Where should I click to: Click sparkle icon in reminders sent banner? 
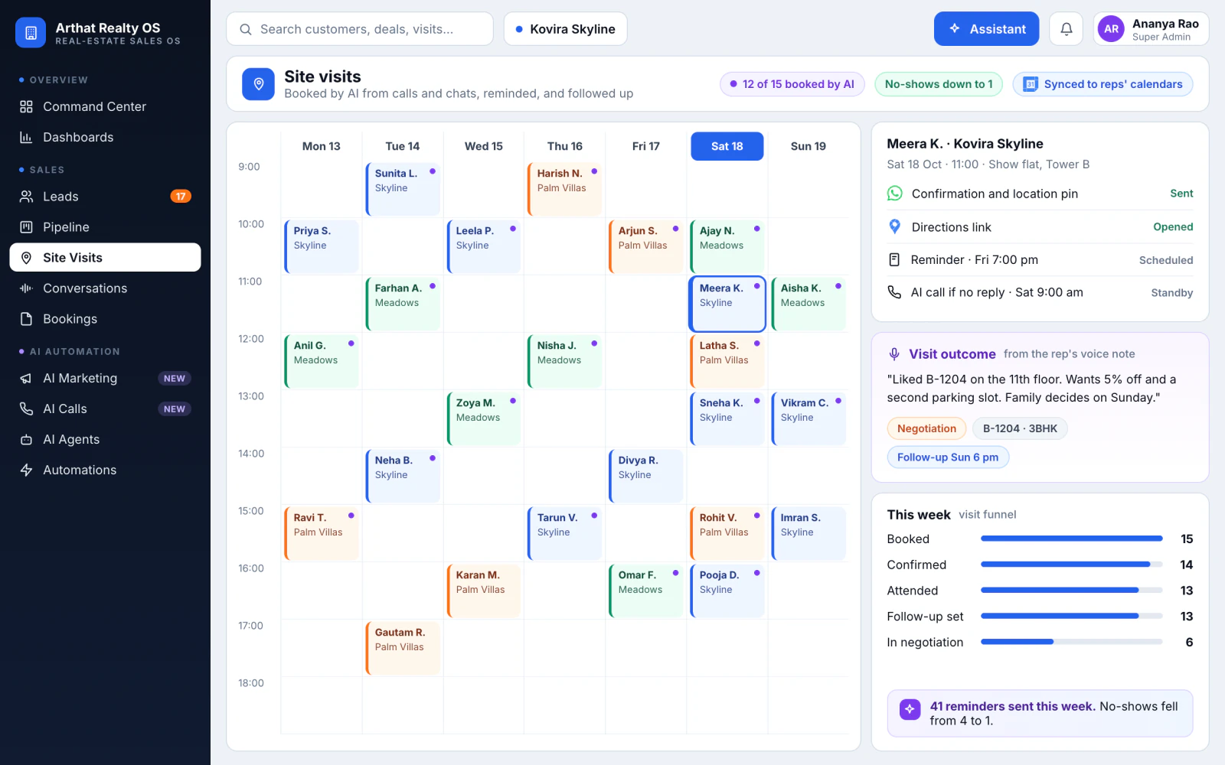tap(910, 709)
